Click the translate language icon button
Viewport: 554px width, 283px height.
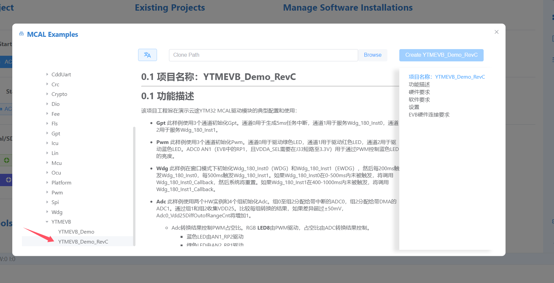pos(147,55)
